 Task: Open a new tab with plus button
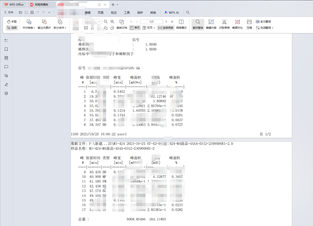(x=113, y=5)
